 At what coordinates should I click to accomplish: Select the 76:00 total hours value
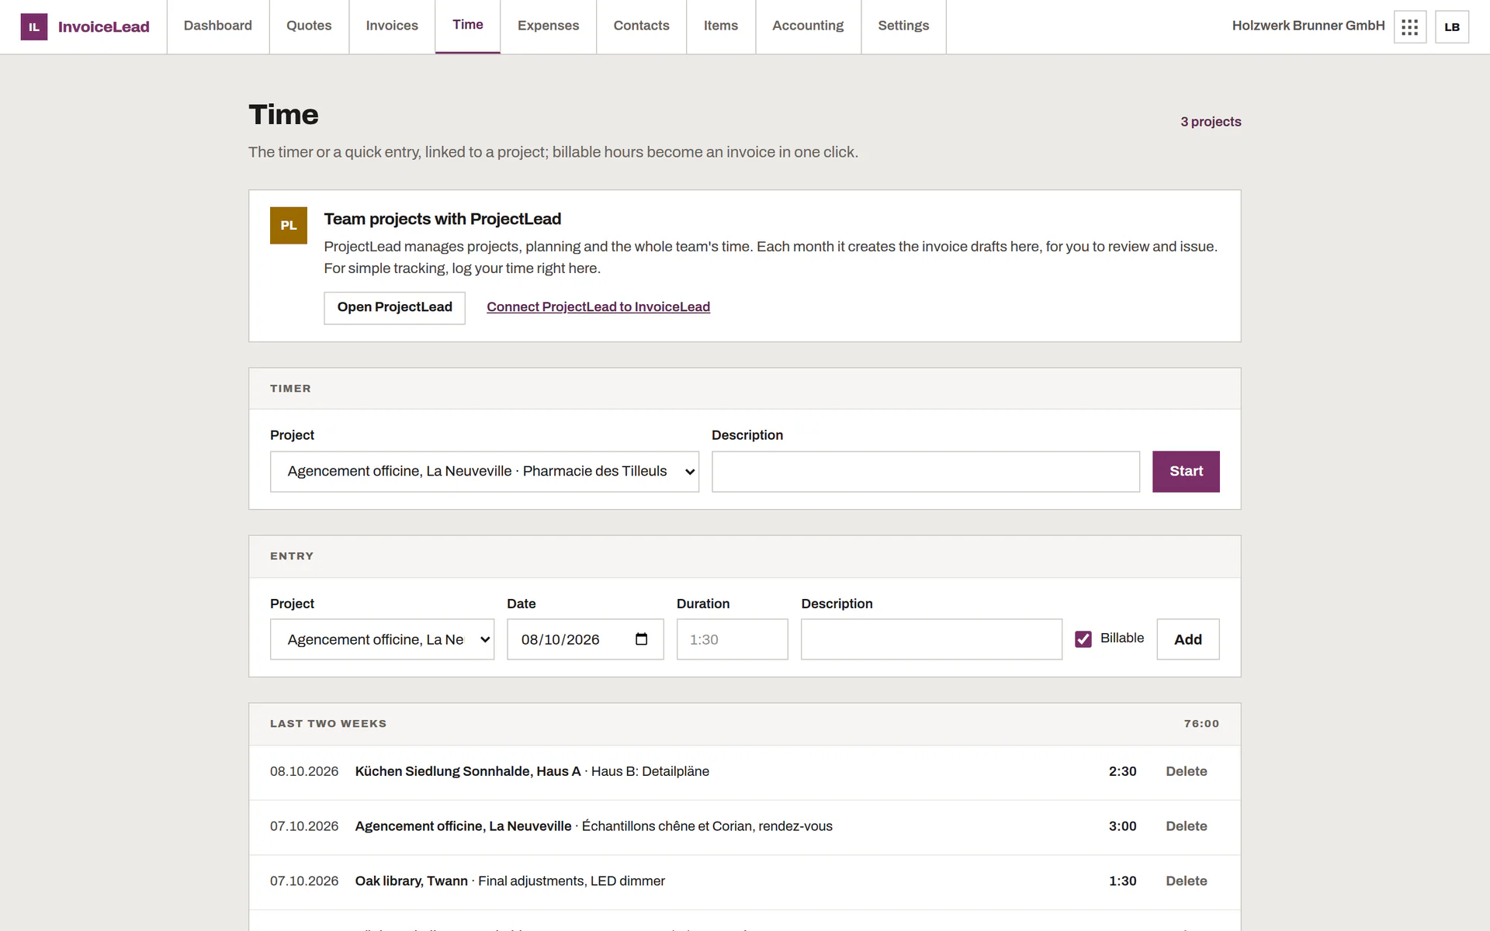point(1201,724)
